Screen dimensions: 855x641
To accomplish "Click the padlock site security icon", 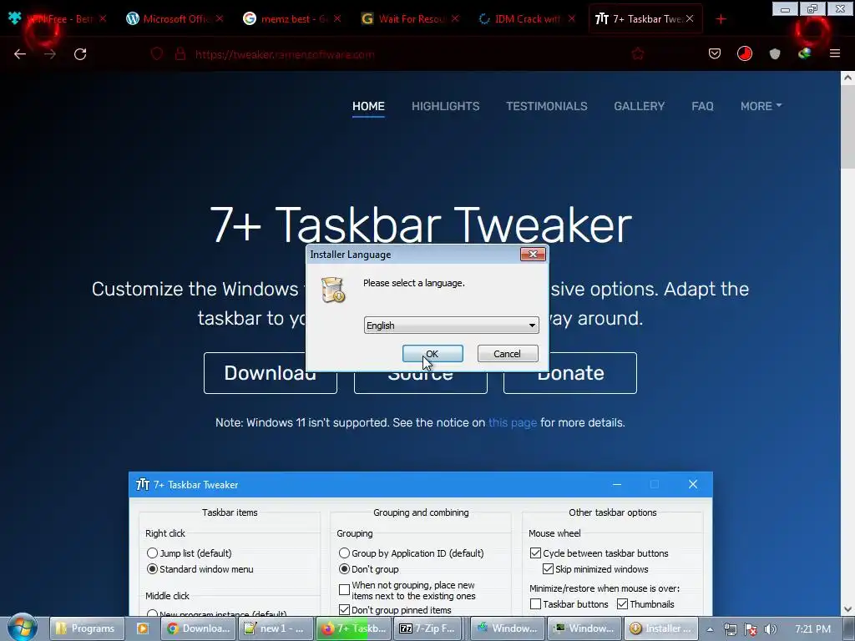I will tap(180, 54).
